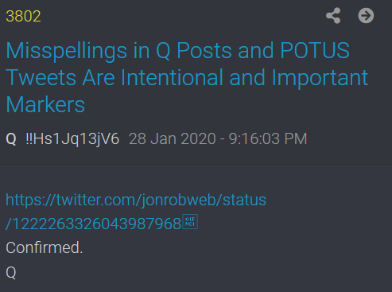Click the word "POTUS" in the title
This screenshot has width=392, height=292.
tap(315, 50)
